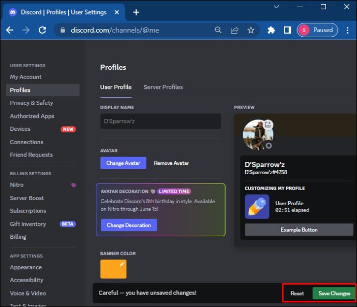The height and width of the screenshot is (307, 357).
Task: Open the zoom magnifier icon in address bar
Action: click(x=218, y=30)
